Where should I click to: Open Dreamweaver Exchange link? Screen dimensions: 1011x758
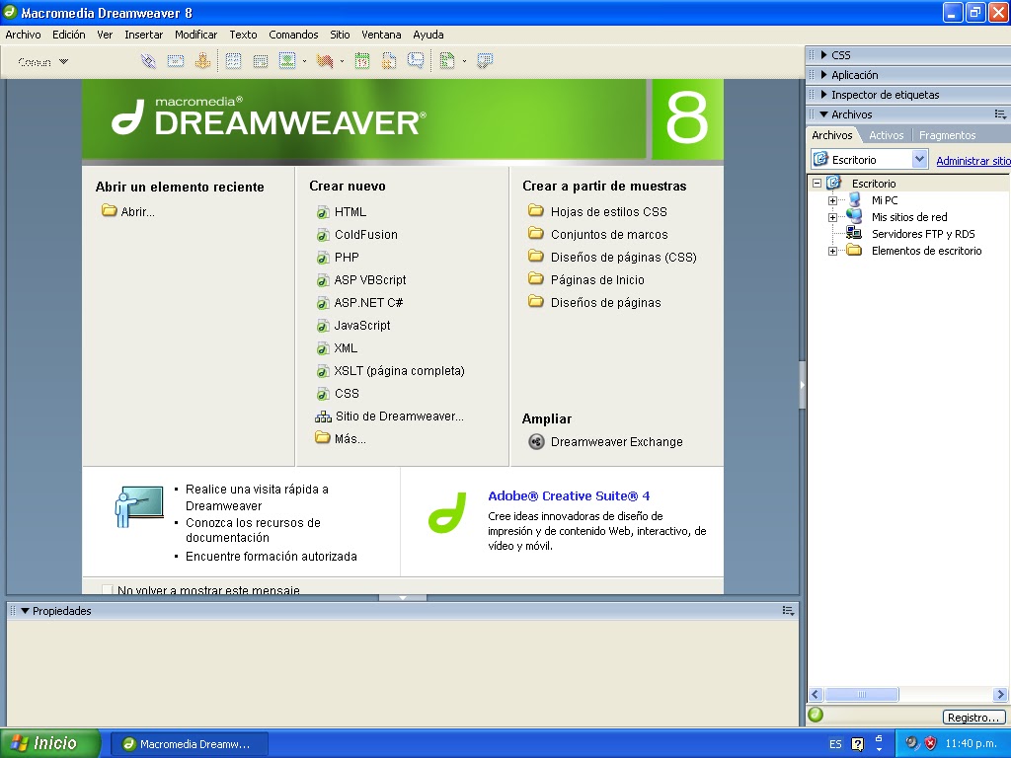606,441
